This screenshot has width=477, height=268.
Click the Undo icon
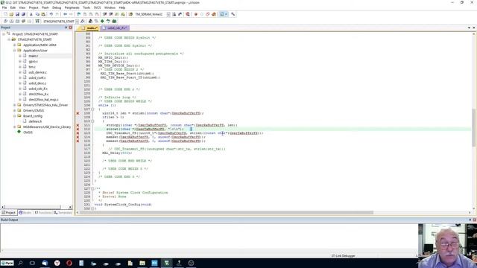[51, 14]
